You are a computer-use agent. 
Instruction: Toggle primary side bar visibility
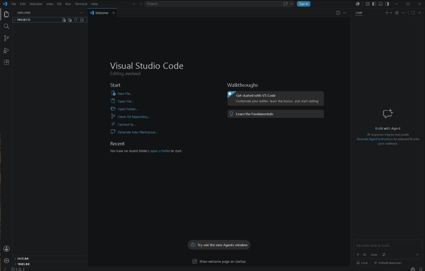374,4
